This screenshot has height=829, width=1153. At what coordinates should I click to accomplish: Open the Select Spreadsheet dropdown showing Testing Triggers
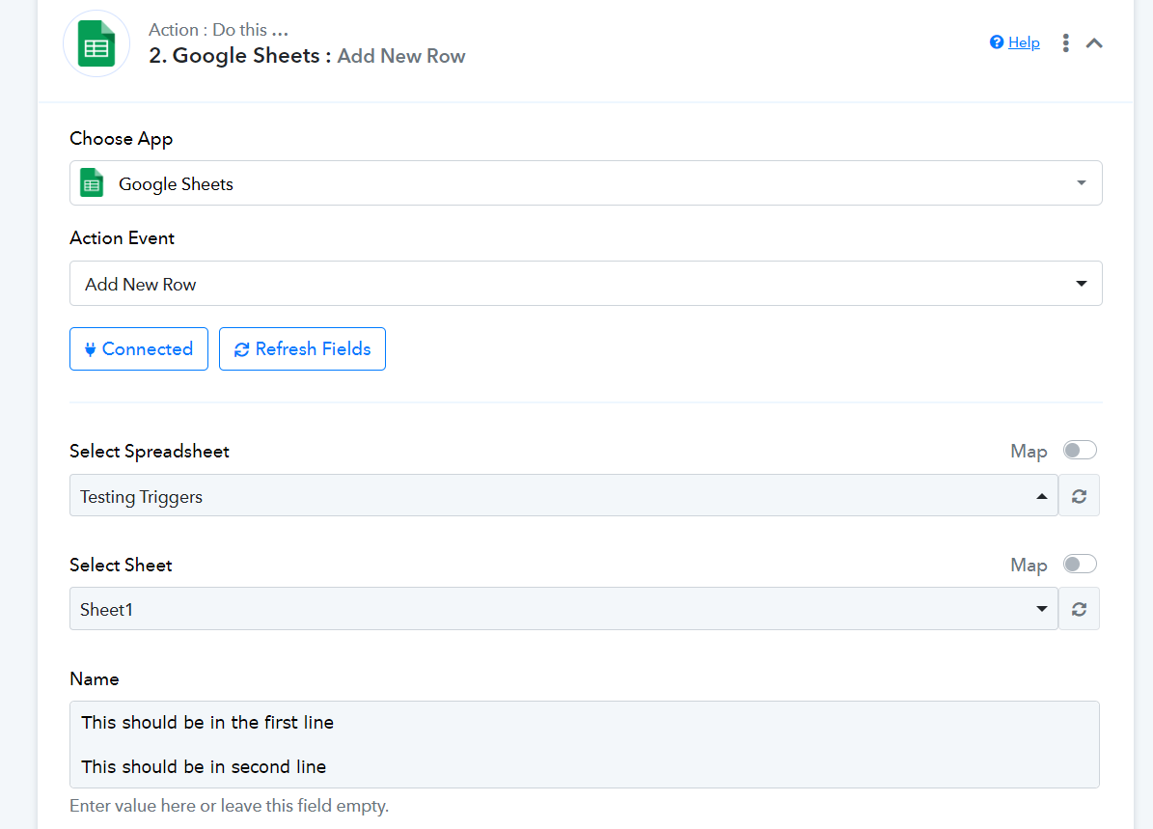click(563, 496)
